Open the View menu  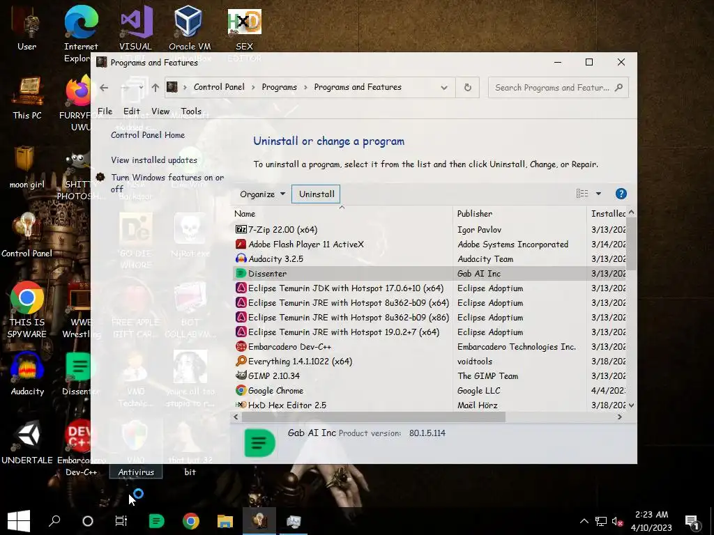pyautogui.click(x=160, y=111)
